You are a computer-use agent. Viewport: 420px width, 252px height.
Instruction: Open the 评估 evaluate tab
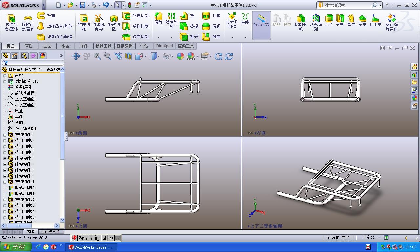[x=144, y=46]
